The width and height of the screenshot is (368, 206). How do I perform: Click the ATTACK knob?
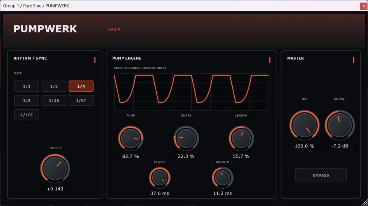[160, 178]
